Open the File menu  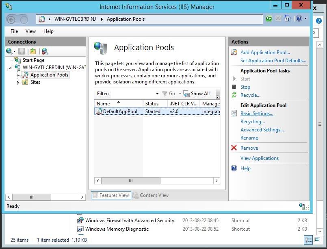coord(14,31)
